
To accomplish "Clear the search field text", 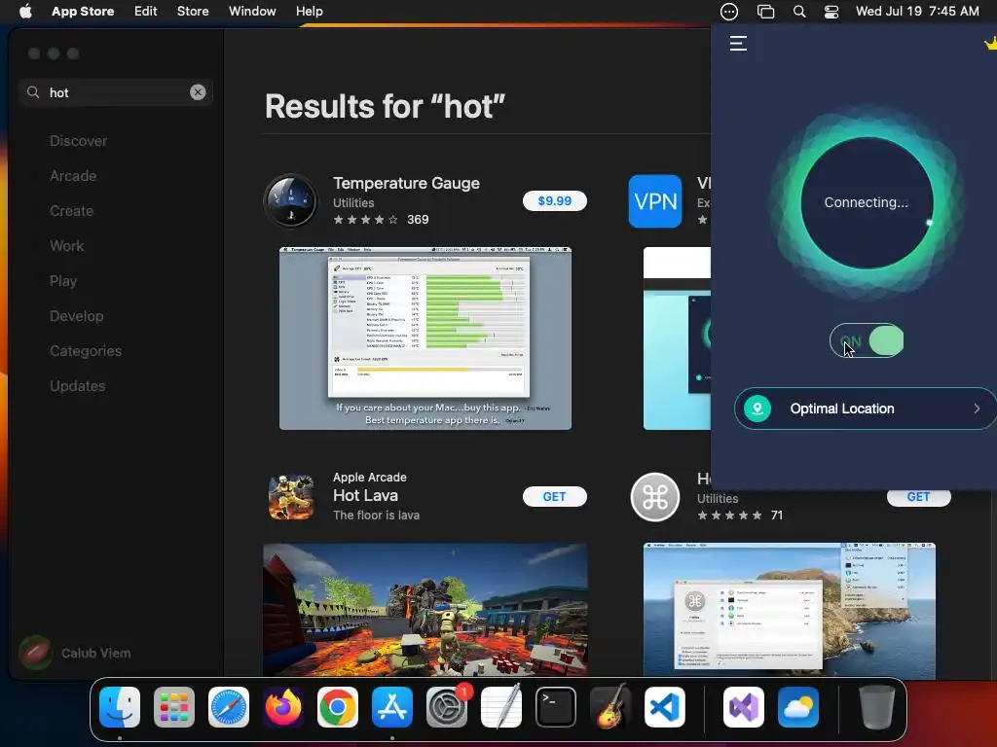I will point(198,92).
